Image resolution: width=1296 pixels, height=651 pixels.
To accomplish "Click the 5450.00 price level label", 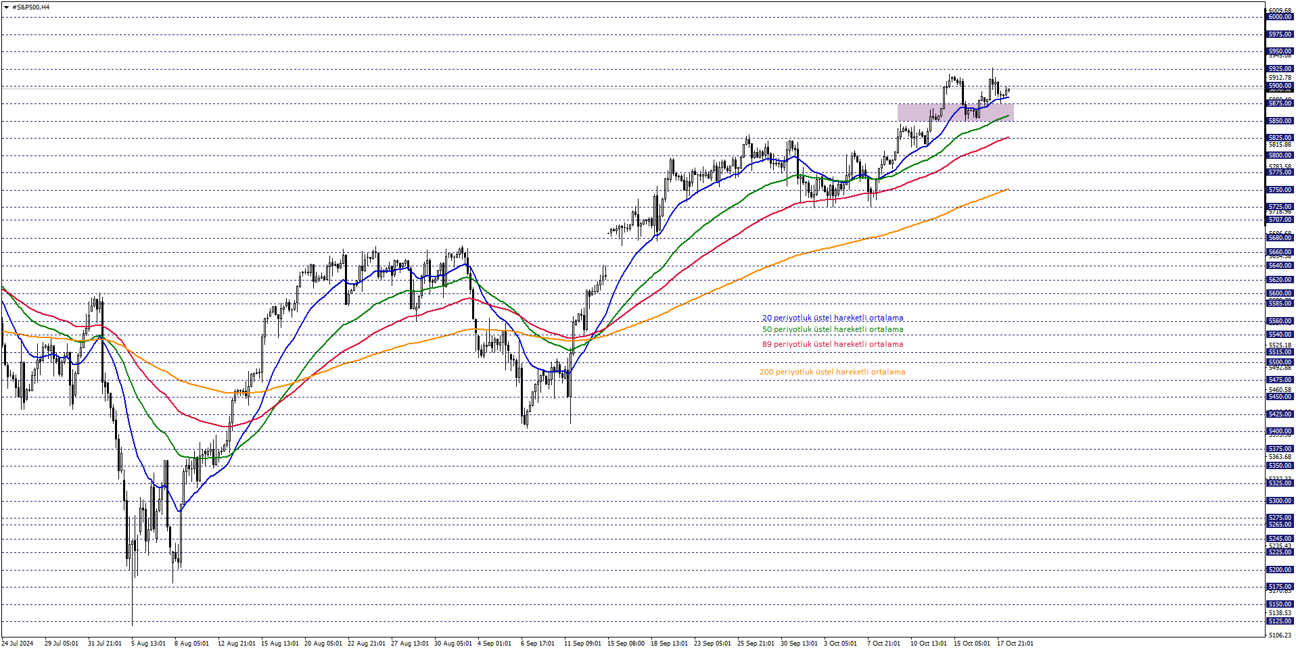I will coord(1280,397).
